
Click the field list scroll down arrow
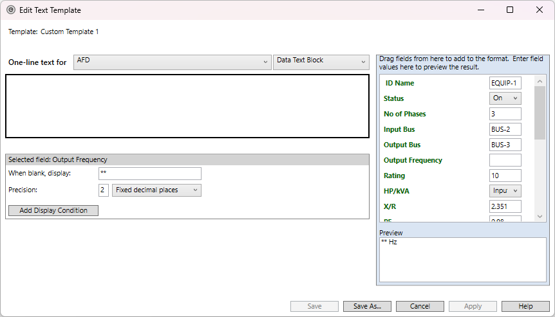540,216
